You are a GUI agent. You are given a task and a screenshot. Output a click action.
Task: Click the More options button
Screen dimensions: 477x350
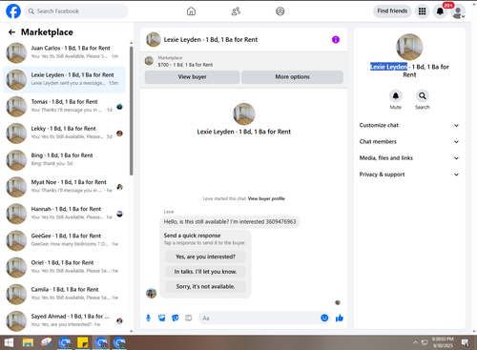pyautogui.click(x=292, y=77)
